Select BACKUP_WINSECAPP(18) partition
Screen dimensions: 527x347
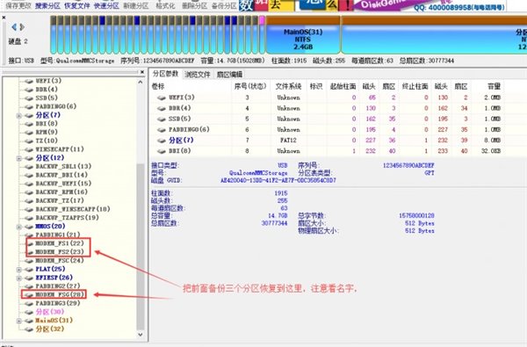pyautogui.click(x=73, y=209)
